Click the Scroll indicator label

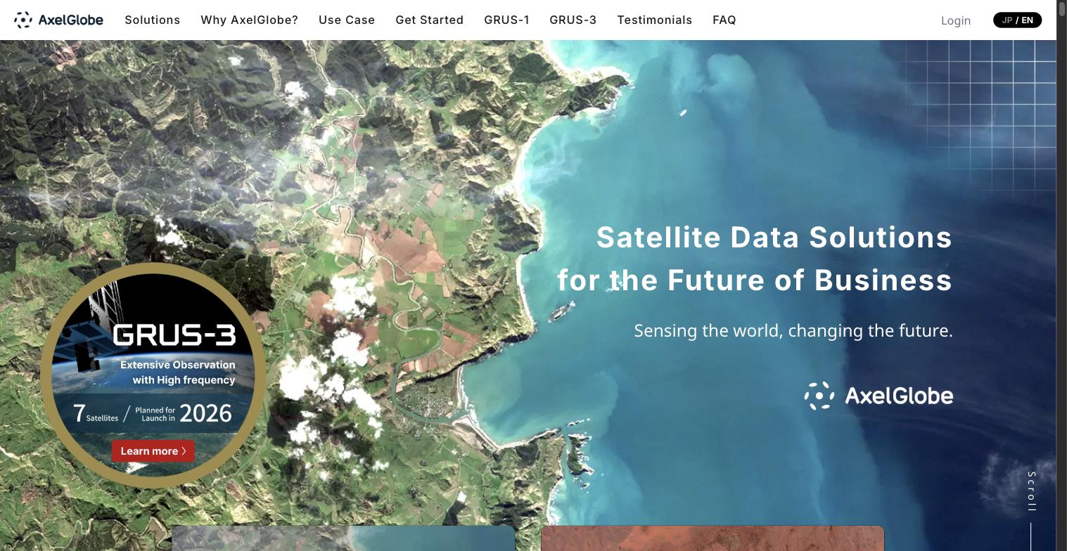[1032, 491]
